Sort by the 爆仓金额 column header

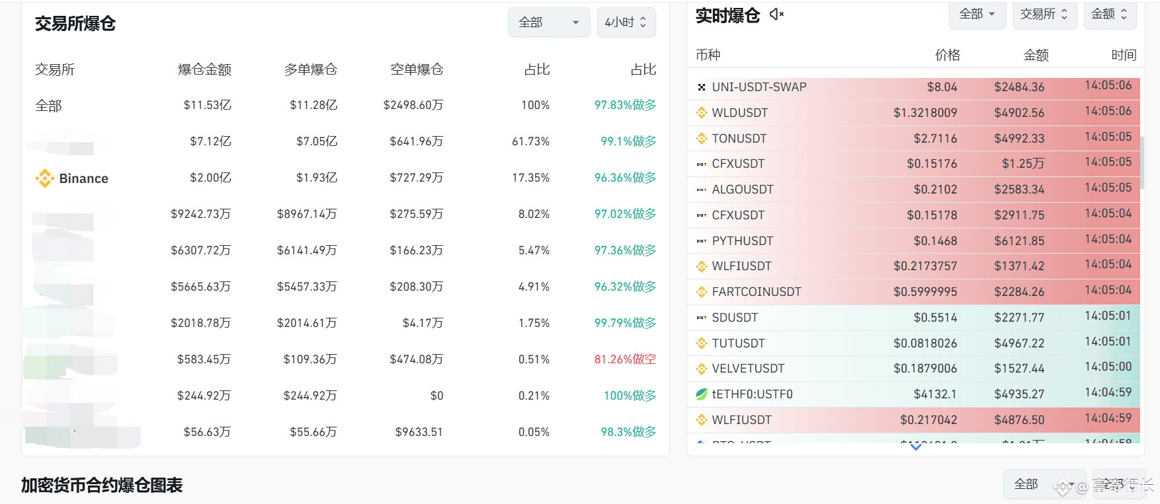pyautogui.click(x=205, y=69)
